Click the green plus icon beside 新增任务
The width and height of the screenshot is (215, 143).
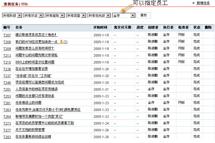click(x=194, y=3)
